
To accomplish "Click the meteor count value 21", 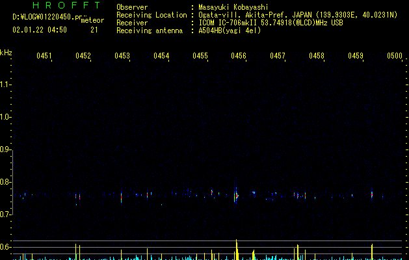I will click(94, 30).
